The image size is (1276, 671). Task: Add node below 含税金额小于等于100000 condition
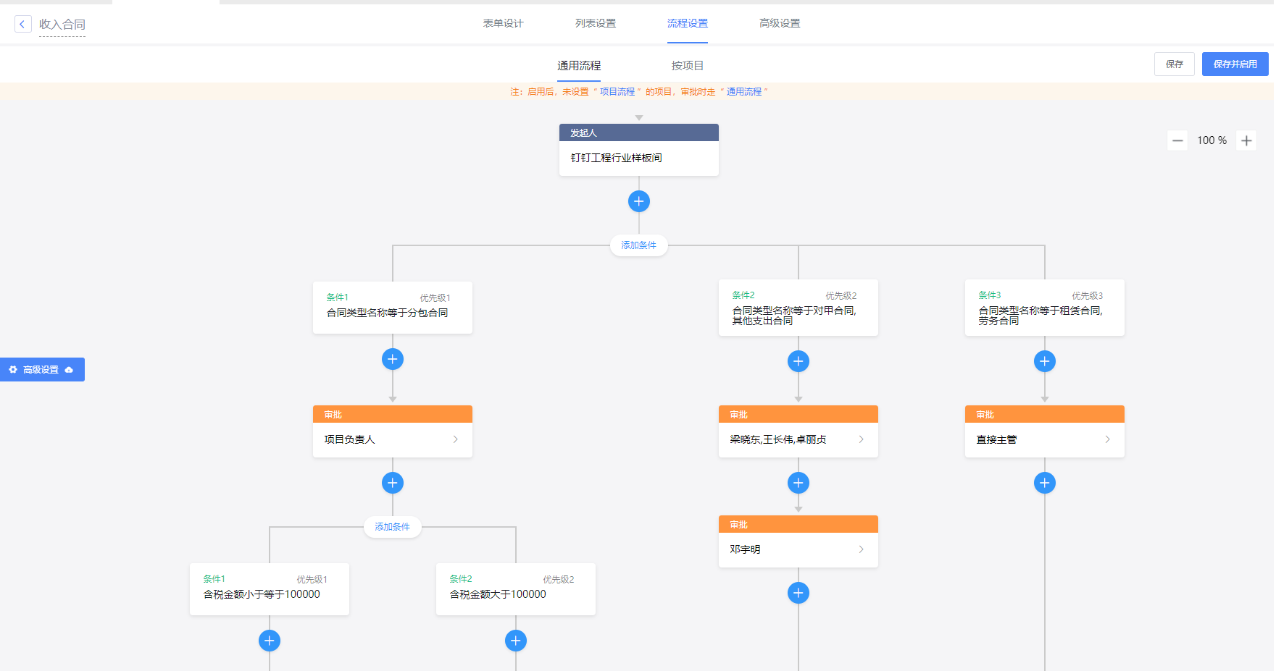point(269,641)
